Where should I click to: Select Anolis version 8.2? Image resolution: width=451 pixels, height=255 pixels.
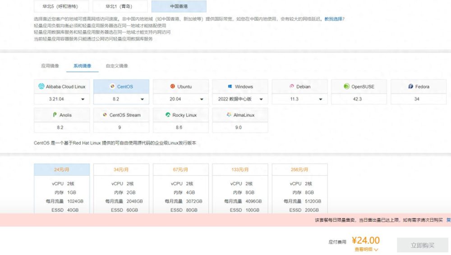click(x=62, y=127)
